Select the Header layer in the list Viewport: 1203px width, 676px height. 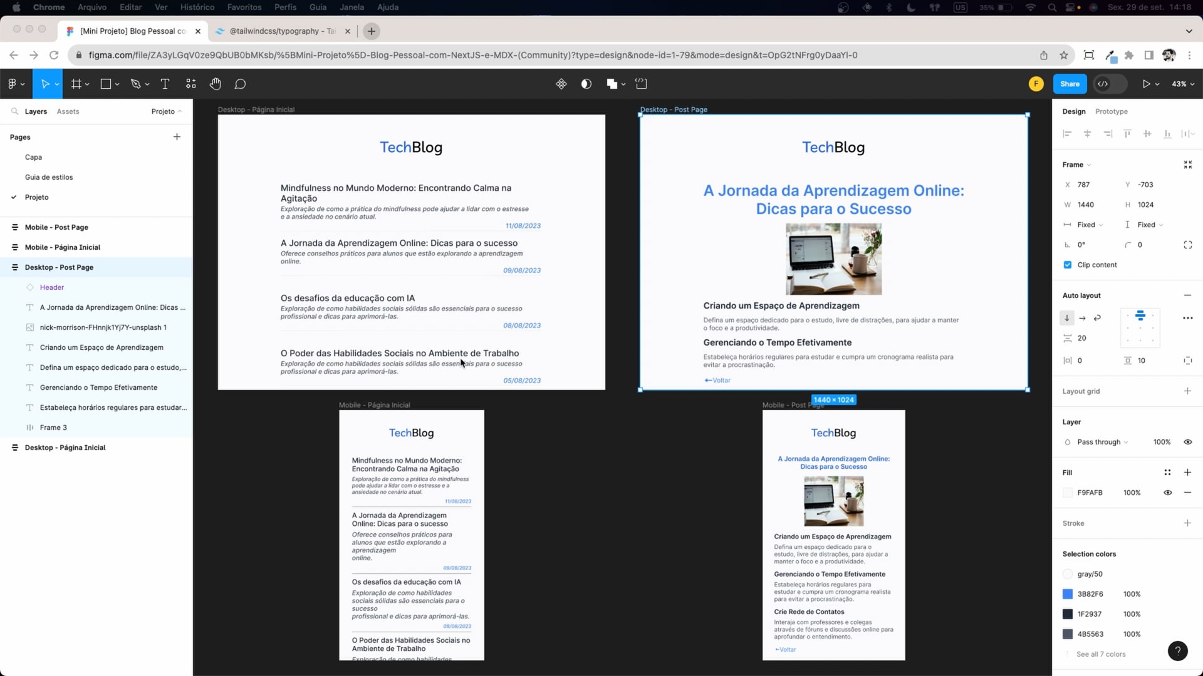click(52, 287)
